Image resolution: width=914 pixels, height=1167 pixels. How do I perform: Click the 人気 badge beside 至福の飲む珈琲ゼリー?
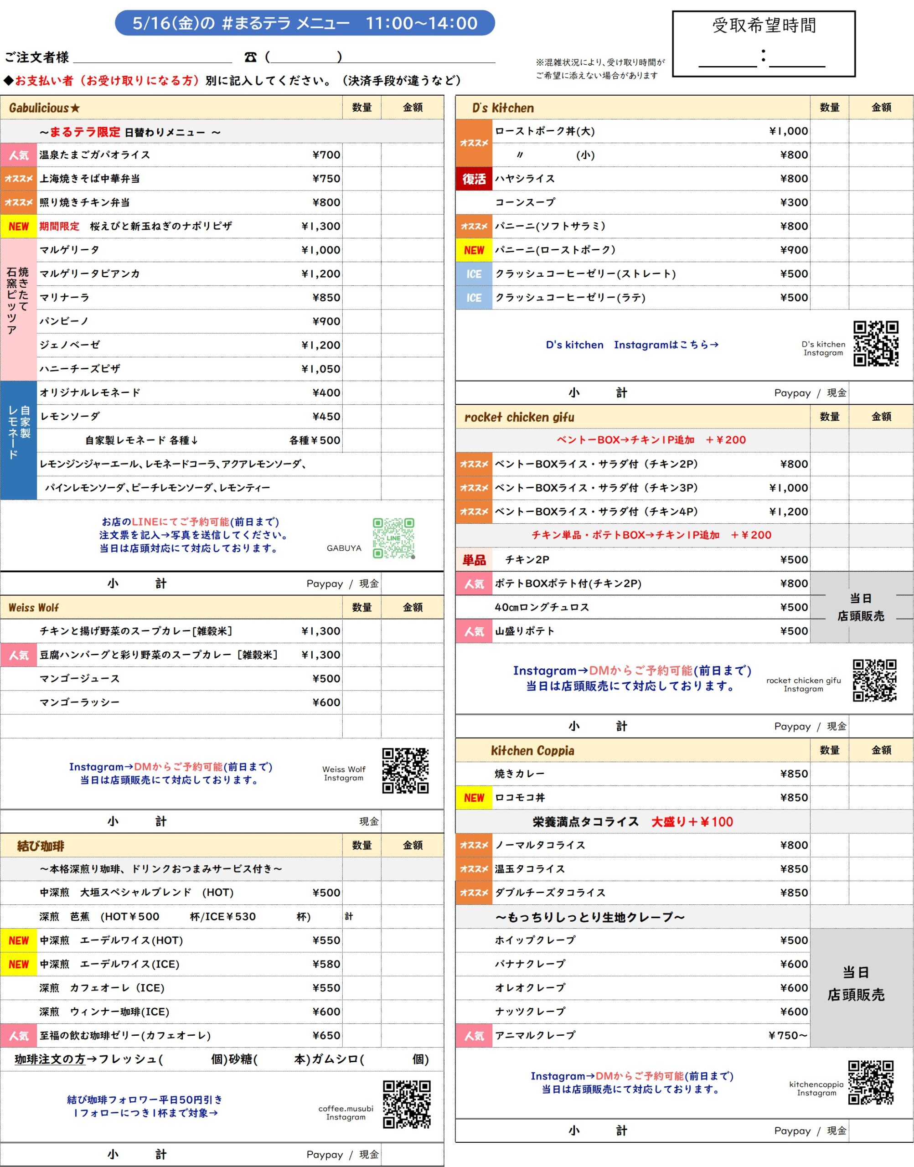pyautogui.click(x=18, y=1035)
